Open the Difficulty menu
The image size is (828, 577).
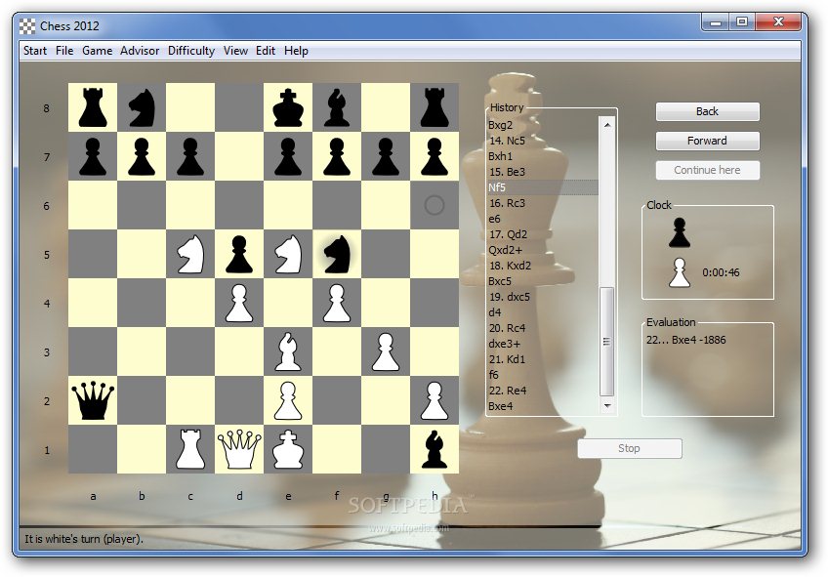[x=191, y=51]
